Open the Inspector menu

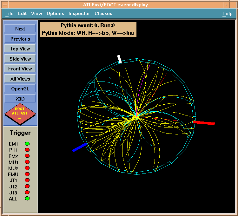point(79,13)
